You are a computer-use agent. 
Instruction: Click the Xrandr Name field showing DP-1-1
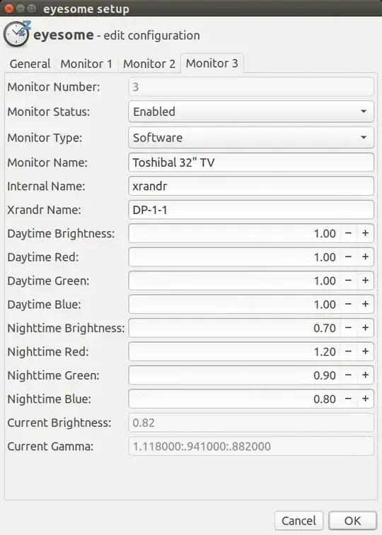pyautogui.click(x=251, y=209)
